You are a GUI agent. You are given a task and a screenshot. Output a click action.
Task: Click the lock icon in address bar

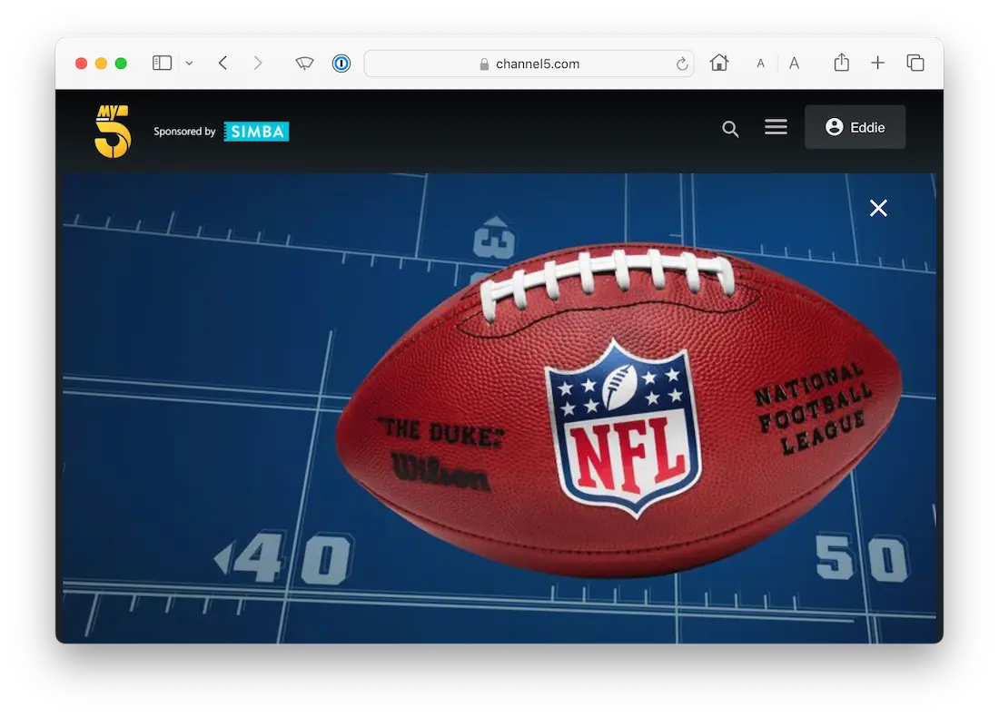[x=484, y=64]
